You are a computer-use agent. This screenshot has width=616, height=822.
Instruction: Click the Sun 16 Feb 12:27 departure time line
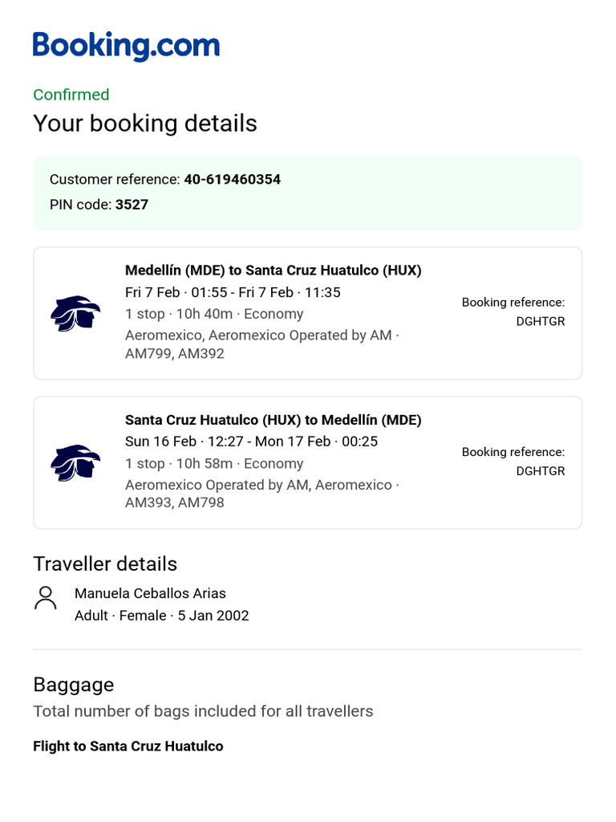(251, 442)
